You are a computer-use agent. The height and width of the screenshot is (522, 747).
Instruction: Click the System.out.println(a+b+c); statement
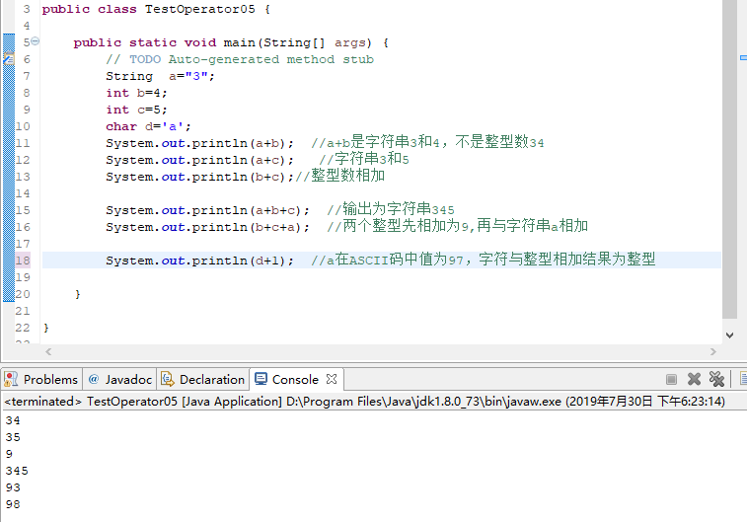point(207,210)
